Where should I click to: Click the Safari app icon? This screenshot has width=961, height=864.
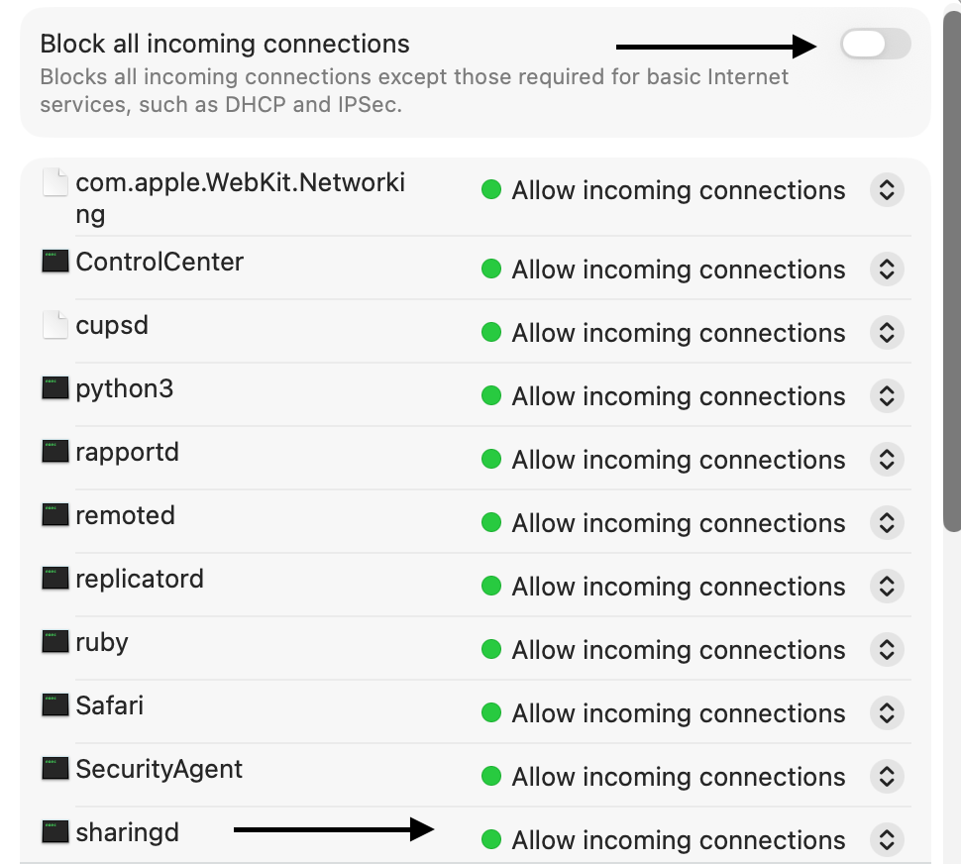[x=55, y=705]
